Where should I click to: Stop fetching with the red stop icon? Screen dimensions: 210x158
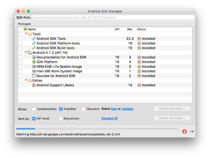tap(184, 132)
